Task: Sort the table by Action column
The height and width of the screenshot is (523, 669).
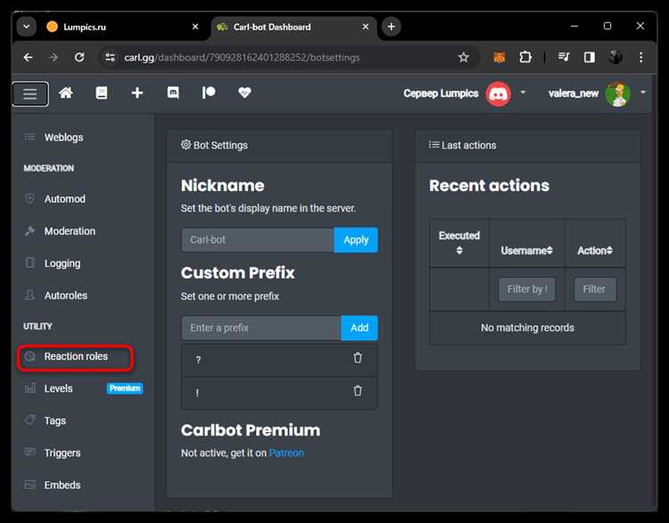Action: tap(595, 251)
